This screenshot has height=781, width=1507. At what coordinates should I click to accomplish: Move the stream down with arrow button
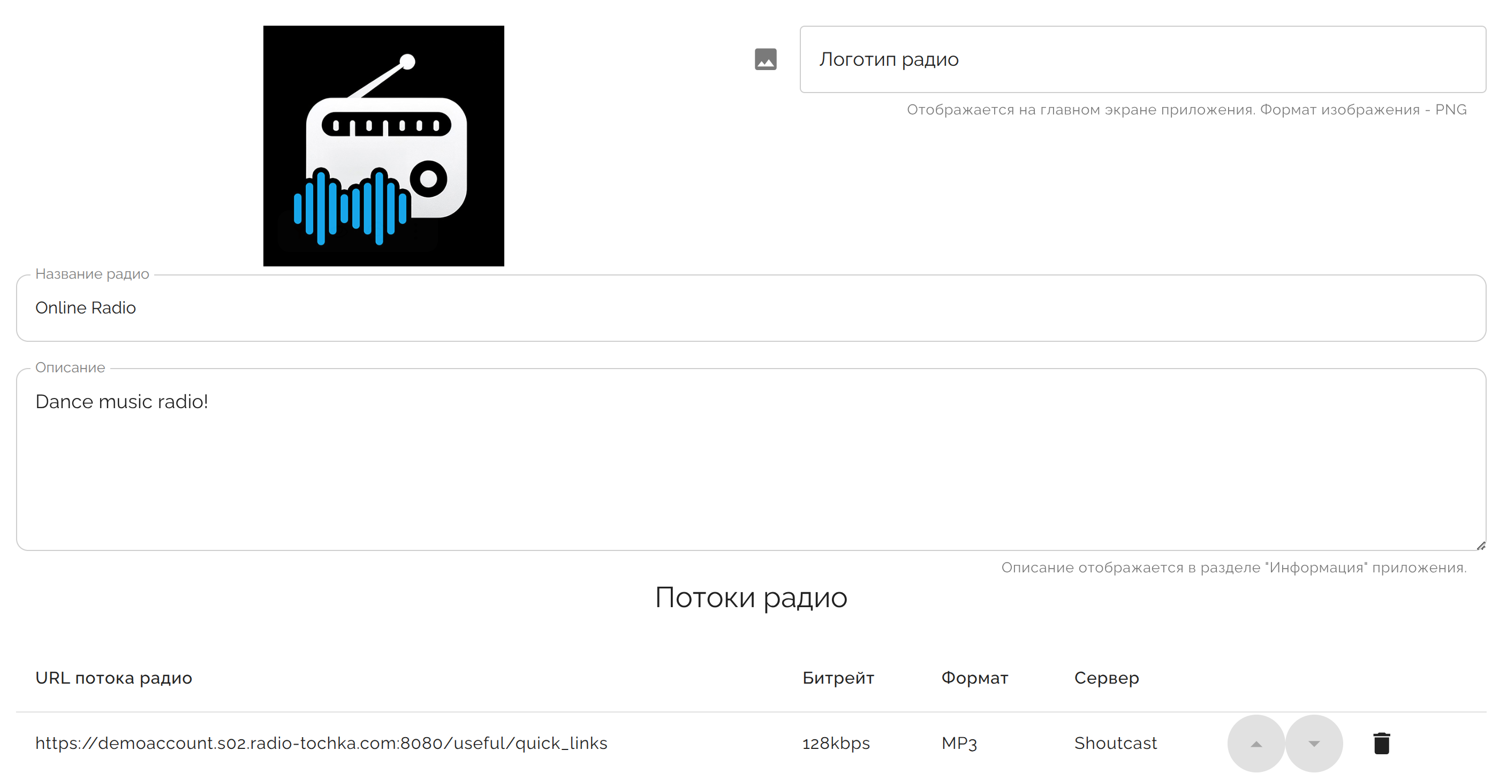coord(1313,743)
